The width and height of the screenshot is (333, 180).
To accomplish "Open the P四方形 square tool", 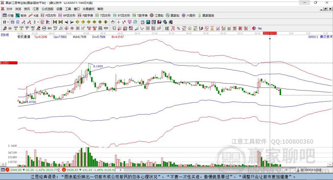I will (48, 16).
